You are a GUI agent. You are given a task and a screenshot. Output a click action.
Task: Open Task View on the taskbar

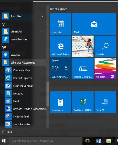click(x=88, y=141)
